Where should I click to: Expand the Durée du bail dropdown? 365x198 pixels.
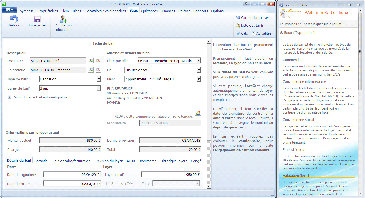click(x=99, y=88)
